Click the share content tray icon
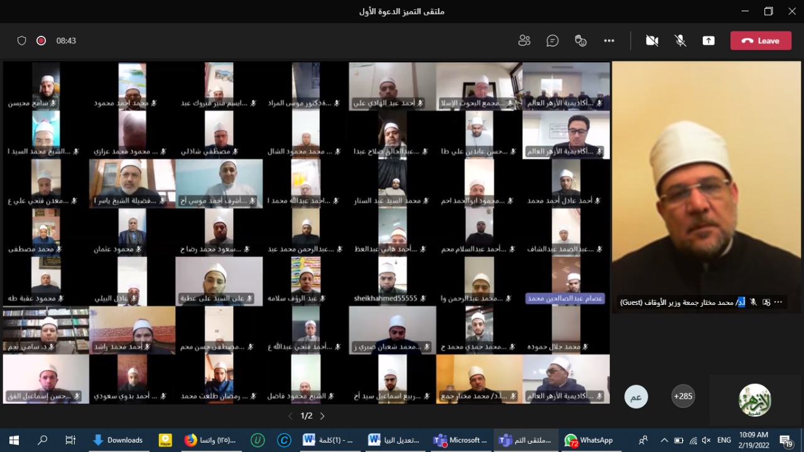Viewport: 804px width, 452px height. point(709,41)
